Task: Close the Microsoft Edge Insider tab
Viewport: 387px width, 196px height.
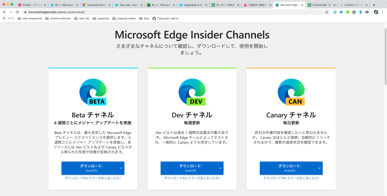Action: (x=302, y=5)
